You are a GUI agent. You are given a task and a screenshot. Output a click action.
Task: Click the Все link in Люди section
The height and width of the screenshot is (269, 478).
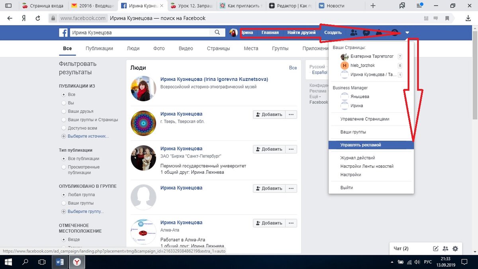tap(293, 68)
